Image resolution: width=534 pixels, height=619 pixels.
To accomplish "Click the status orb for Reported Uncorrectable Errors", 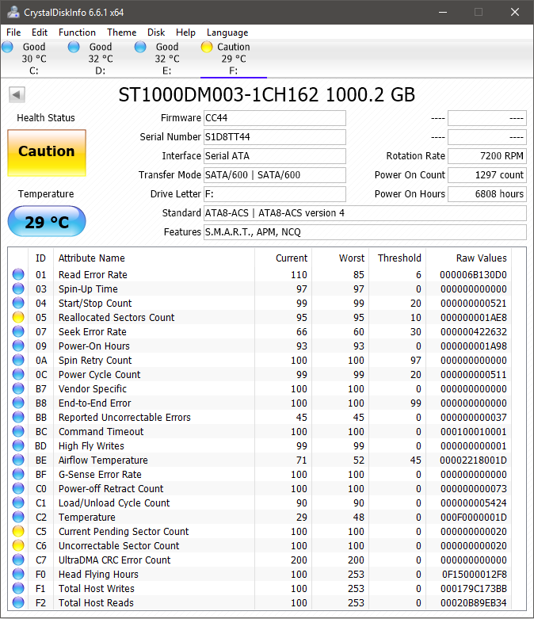I will [x=18, y=417].
